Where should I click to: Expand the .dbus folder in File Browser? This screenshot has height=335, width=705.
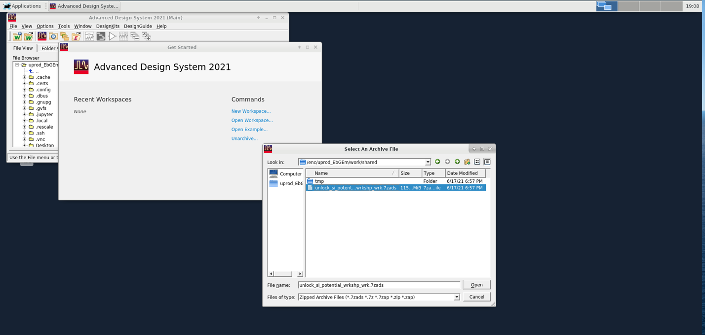point(24,96)
